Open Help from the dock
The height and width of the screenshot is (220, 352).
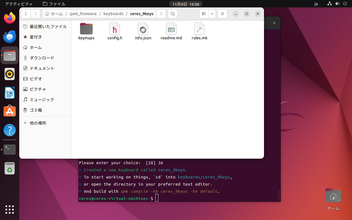[x=10, y=130]
